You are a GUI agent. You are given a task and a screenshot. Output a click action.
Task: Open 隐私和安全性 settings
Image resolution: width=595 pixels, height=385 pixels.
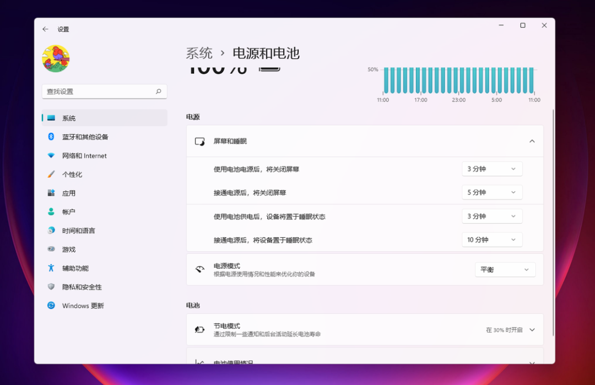click(x=104, y=287)
